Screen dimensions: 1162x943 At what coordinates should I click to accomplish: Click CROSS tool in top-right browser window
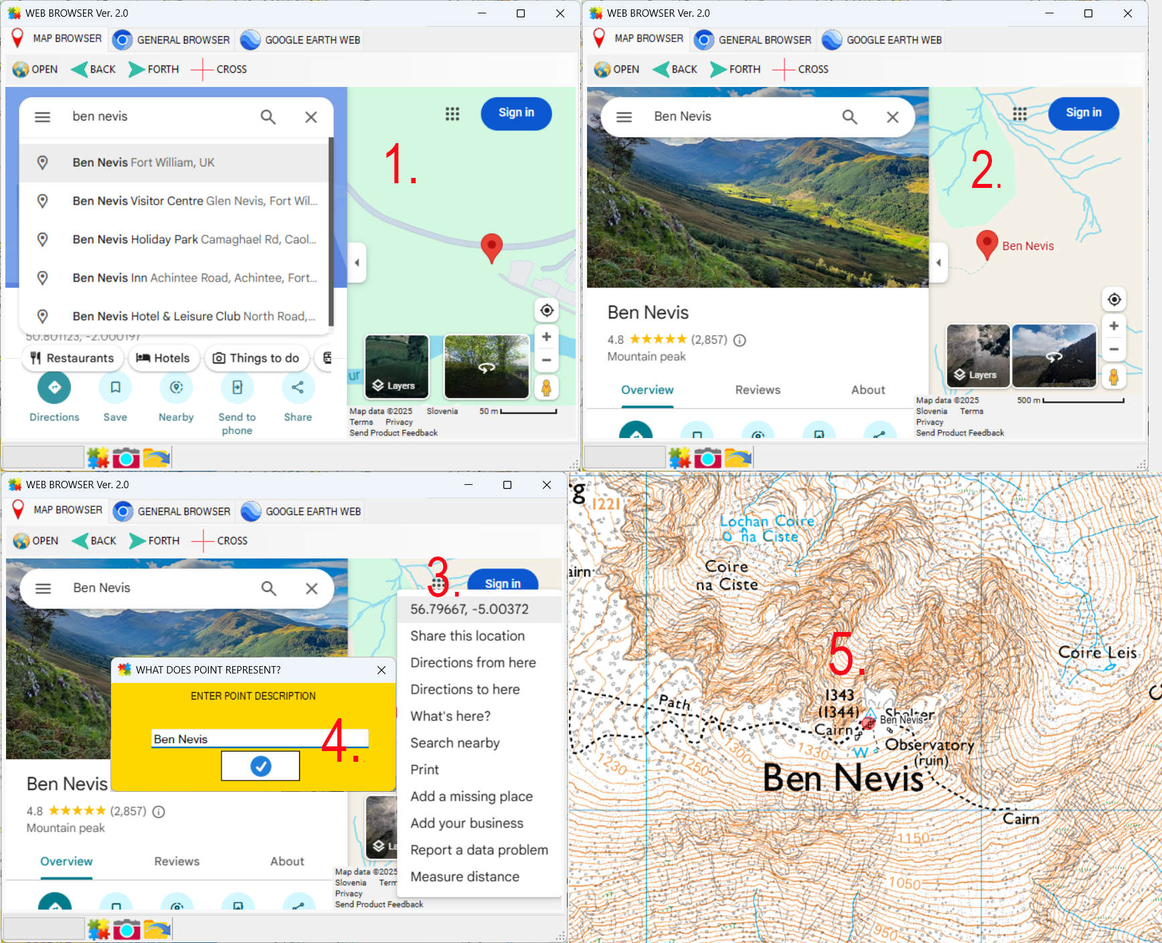point(801,69)
